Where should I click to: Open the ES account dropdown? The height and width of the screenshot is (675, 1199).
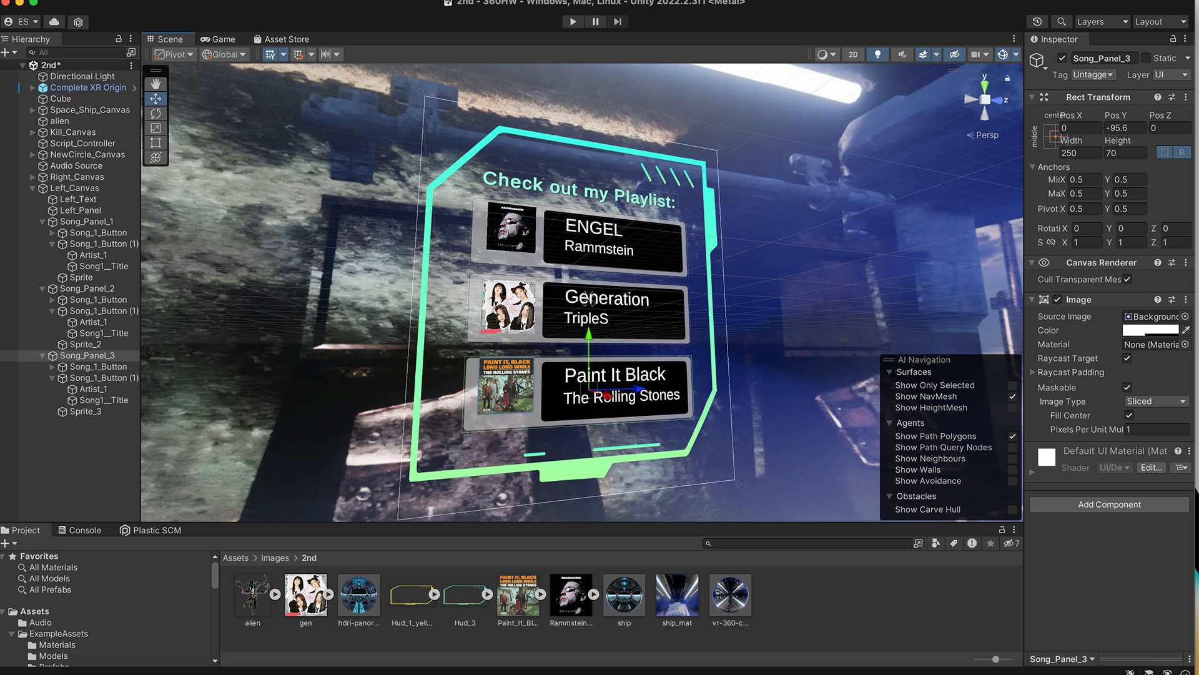[x=21, y=22]
